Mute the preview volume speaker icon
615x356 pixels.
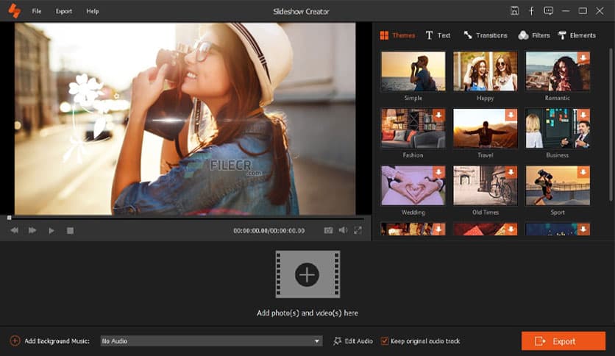343,230
